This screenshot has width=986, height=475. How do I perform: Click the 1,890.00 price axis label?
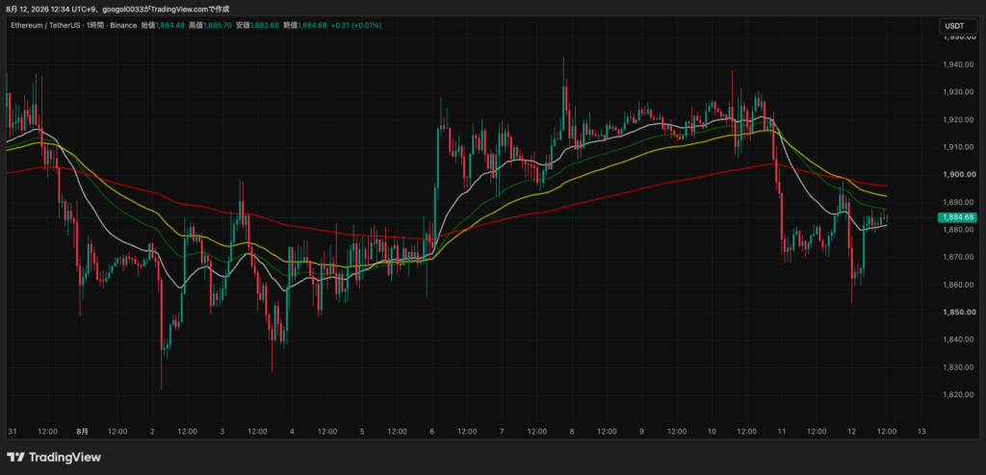pyautogui.click(x=957, y=202)
